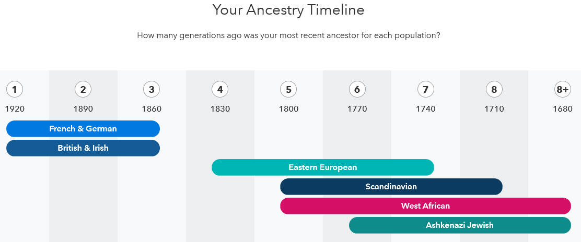Click the generation 1 circle marker
Screen dimensions: 581x242
click(15, 90)
